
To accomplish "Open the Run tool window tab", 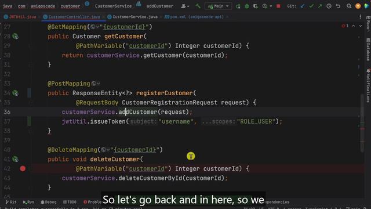I will coord(28,202).
